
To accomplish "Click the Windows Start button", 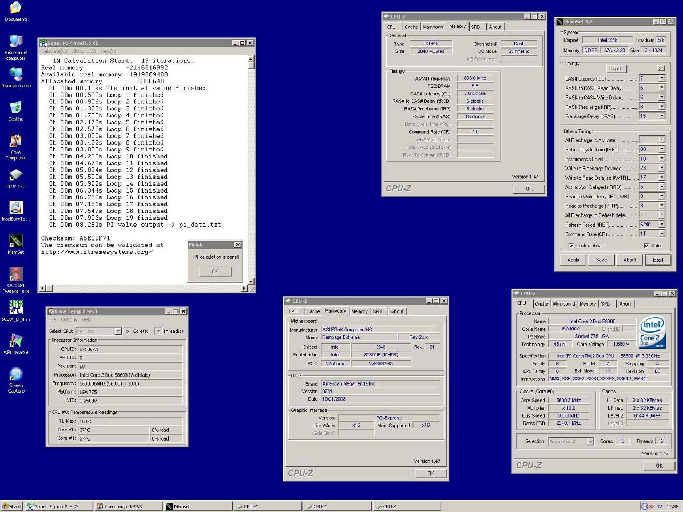I will click(x=12, y=506).
